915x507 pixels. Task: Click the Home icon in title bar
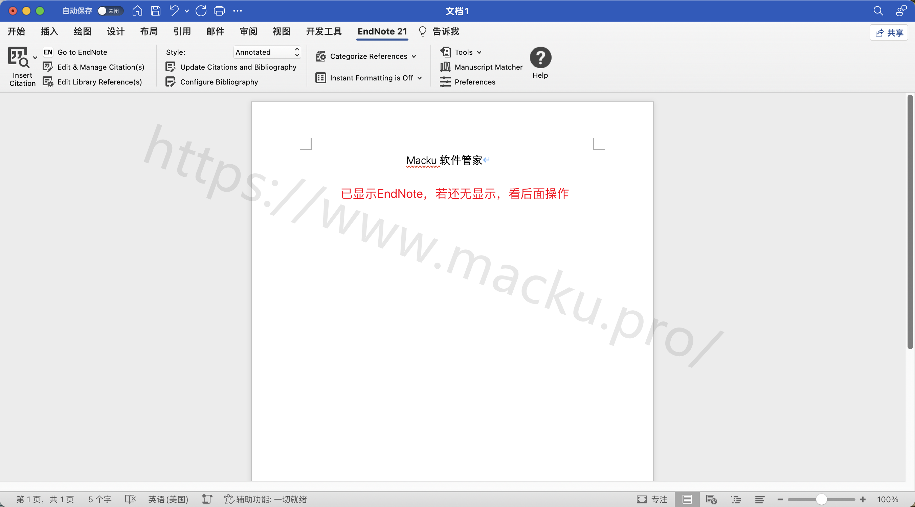[x=137, y=11]
